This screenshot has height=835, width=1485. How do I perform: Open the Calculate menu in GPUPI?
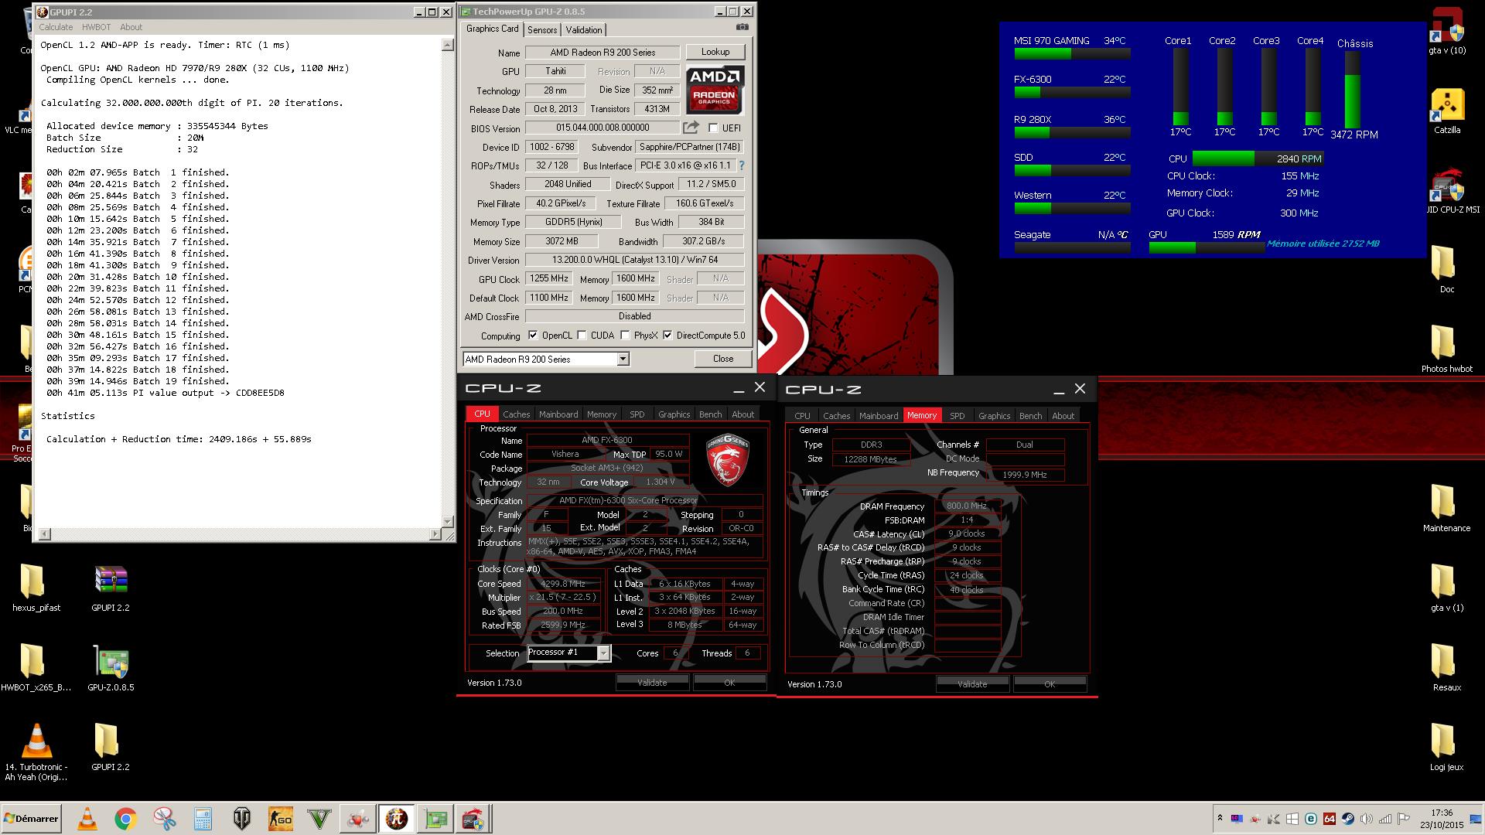[x=56, y=27]
